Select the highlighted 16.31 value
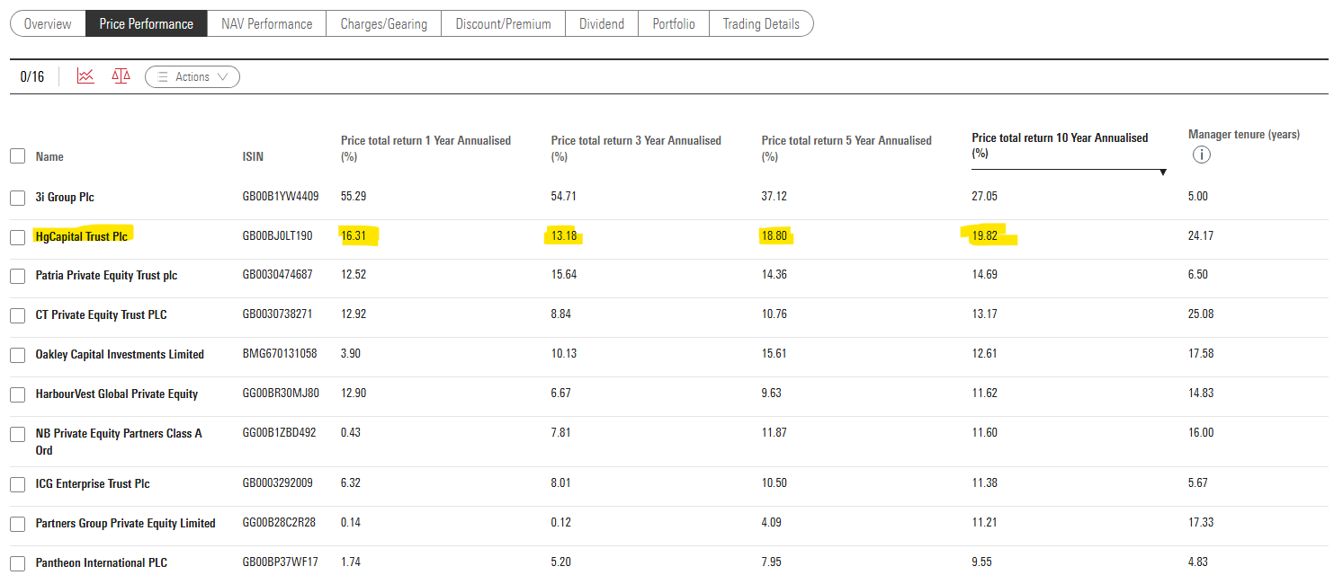 [x=354, y=236]
